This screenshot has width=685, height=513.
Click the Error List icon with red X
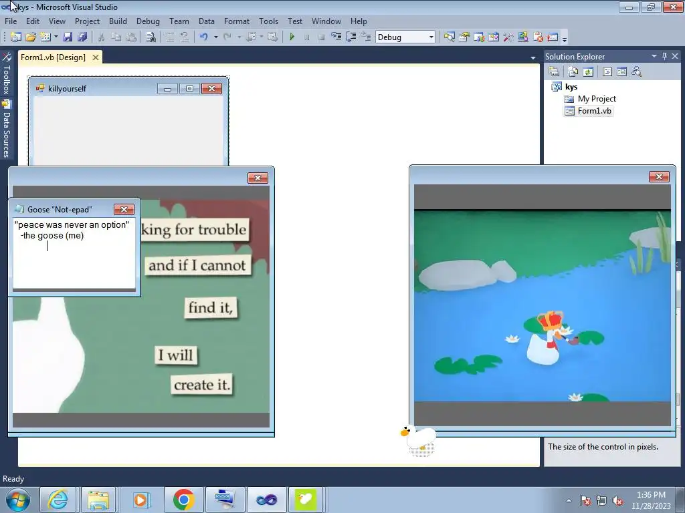538,37
